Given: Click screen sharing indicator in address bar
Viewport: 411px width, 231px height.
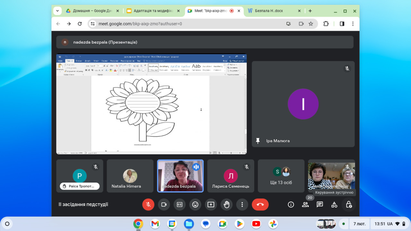Looking at the screenshot, I should coord(288,24).
